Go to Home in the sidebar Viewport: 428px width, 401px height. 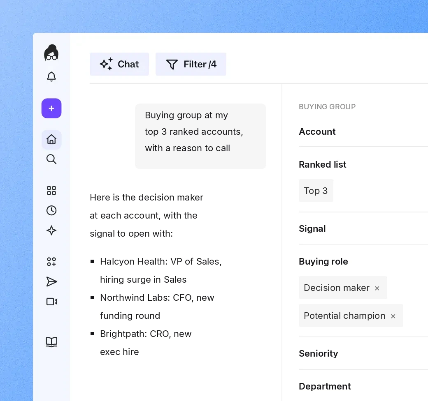click(51, 139)
